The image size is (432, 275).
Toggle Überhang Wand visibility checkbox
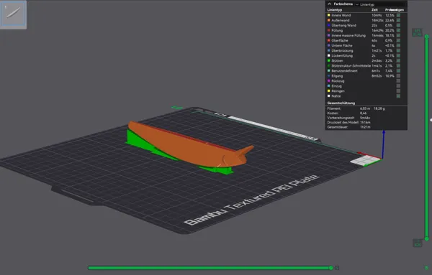point(398,25)
